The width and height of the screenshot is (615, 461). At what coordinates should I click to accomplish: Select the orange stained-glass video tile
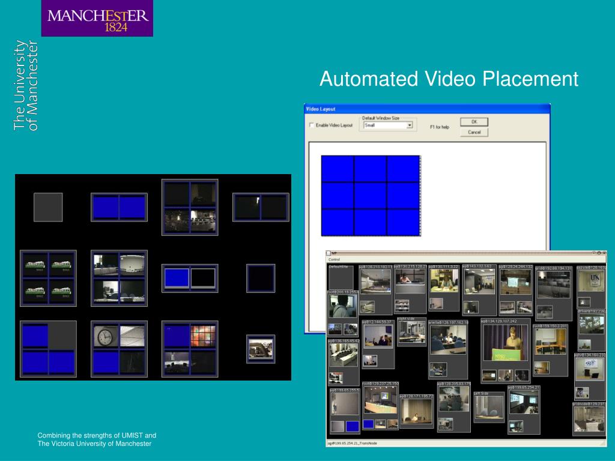pyautogui.click(x=203, y=336)
